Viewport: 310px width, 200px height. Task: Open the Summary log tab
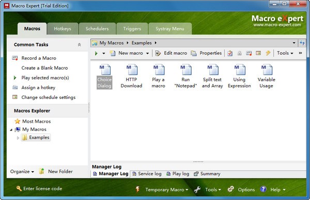pyautogui.click(x=207, y=174)
